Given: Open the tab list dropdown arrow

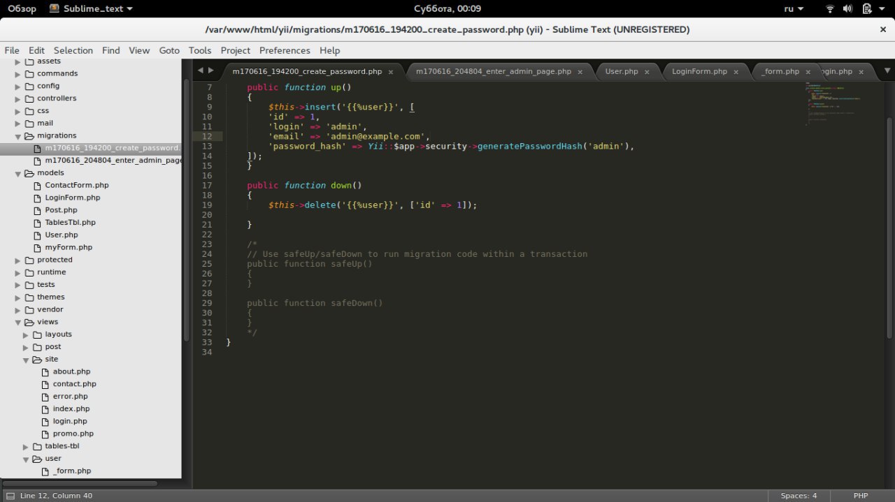Looking at the screenshot, I should pyautogui.click(x=887, y=71).
